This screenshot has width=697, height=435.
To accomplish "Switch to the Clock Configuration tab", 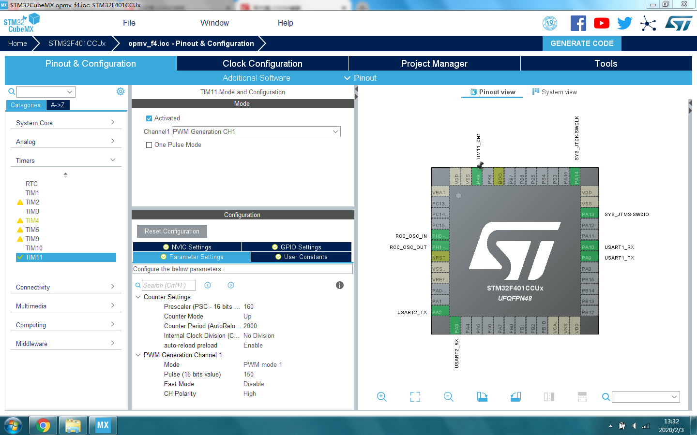I will point(262,63).
